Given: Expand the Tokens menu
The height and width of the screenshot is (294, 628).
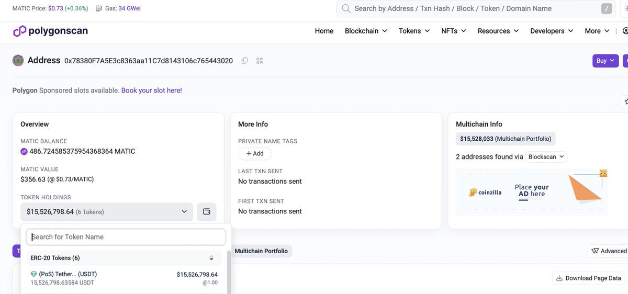Looking at the screenshot, I should point(414,31).
